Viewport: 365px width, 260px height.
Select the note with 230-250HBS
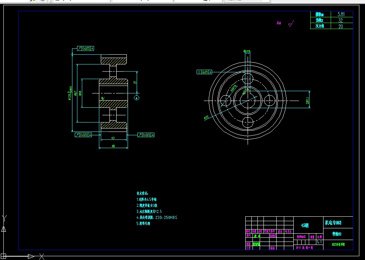pos(157,217)
